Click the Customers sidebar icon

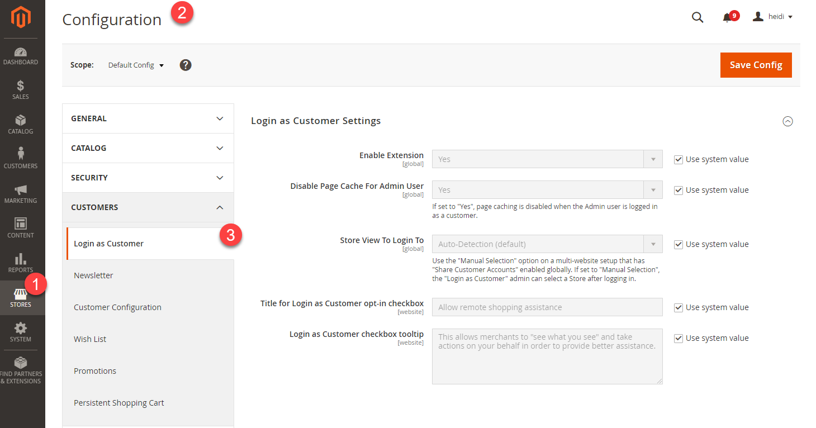21,158
